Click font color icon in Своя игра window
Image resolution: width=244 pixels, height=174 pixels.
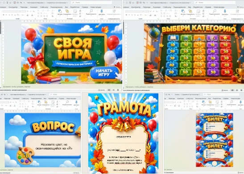32,15
